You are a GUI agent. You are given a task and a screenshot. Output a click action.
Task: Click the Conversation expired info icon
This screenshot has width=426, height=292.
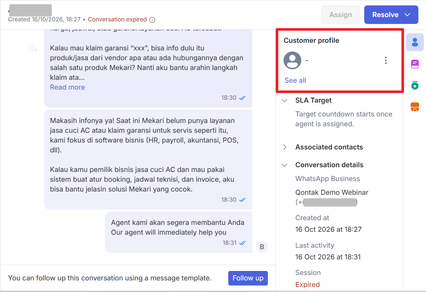[x=152, y=20]
